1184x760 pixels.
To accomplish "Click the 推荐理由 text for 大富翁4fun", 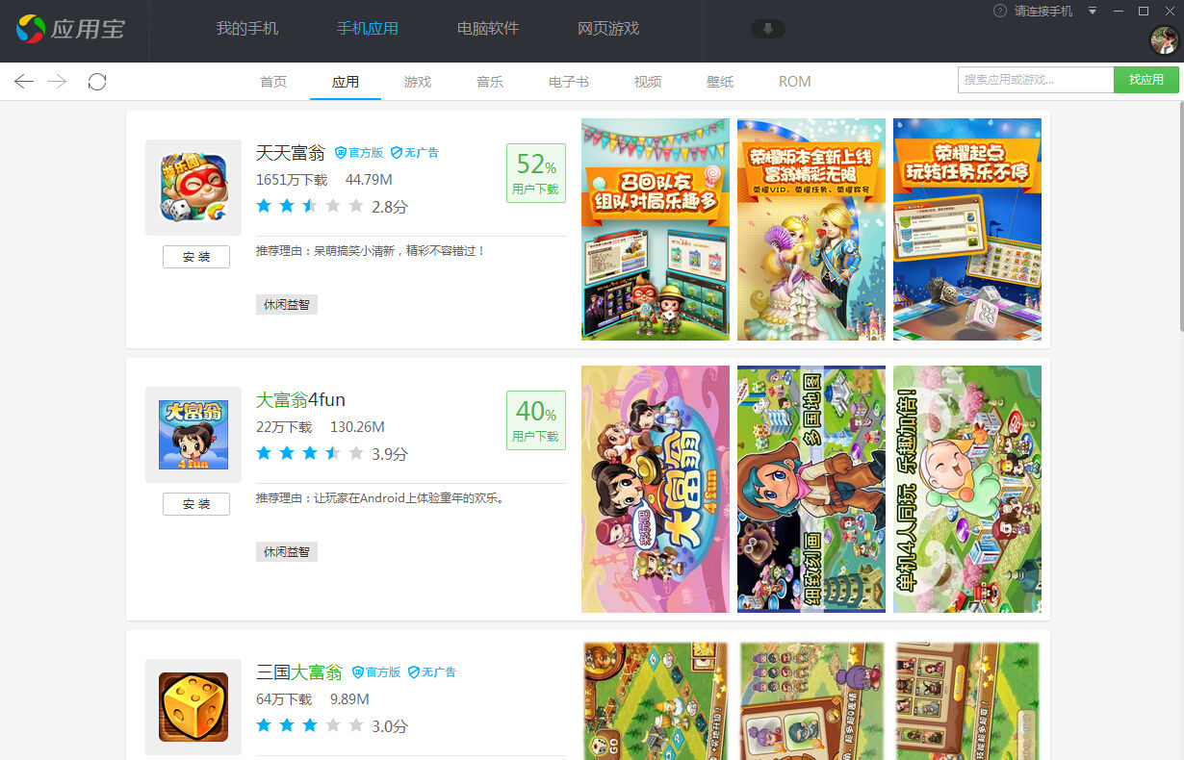I will point(381,498).
